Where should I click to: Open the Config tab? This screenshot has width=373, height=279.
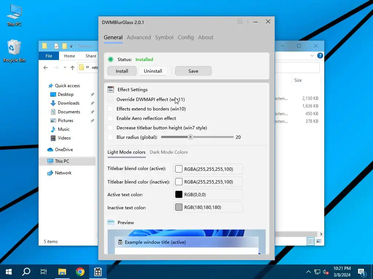click(x=185, y=37)
